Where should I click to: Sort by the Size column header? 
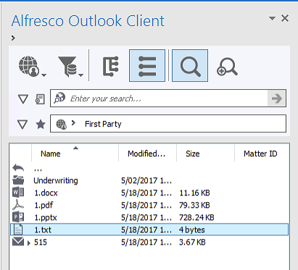click(193, 153)
